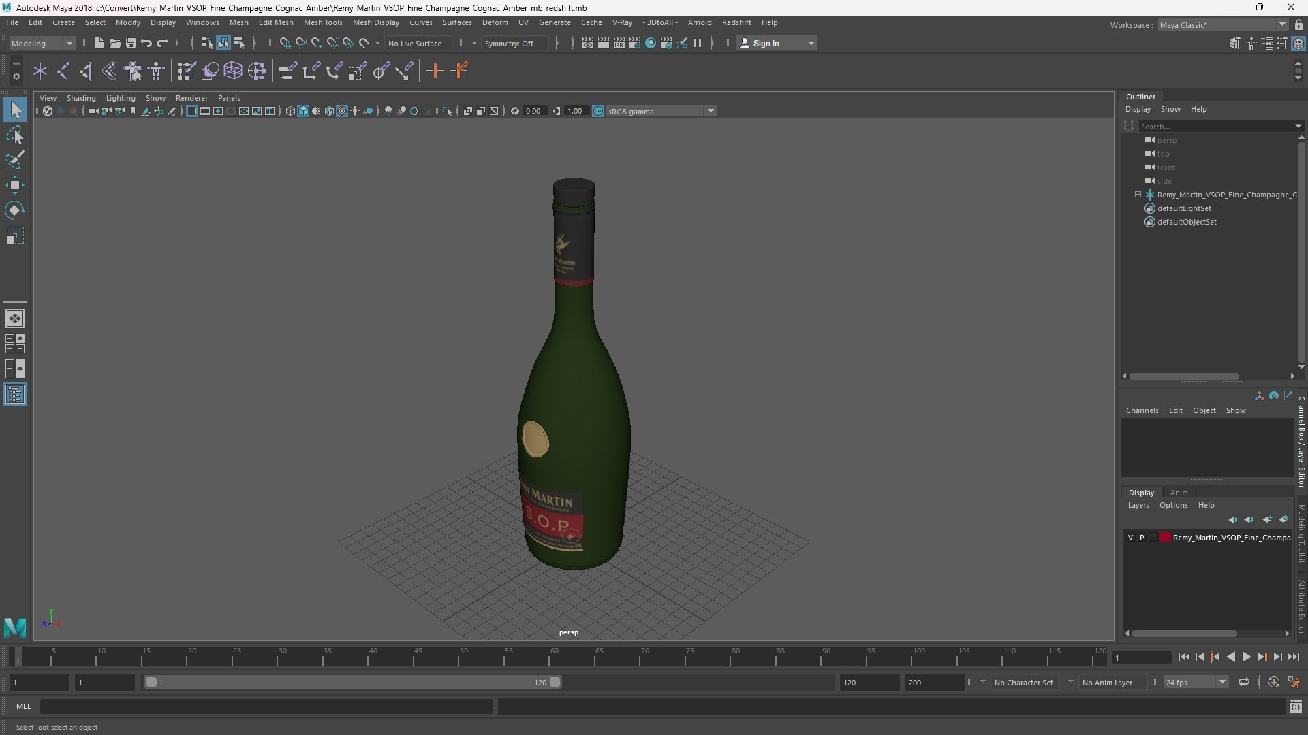
Task: Click the Quick Rig character shelf icon
Action: click(134, 71)
